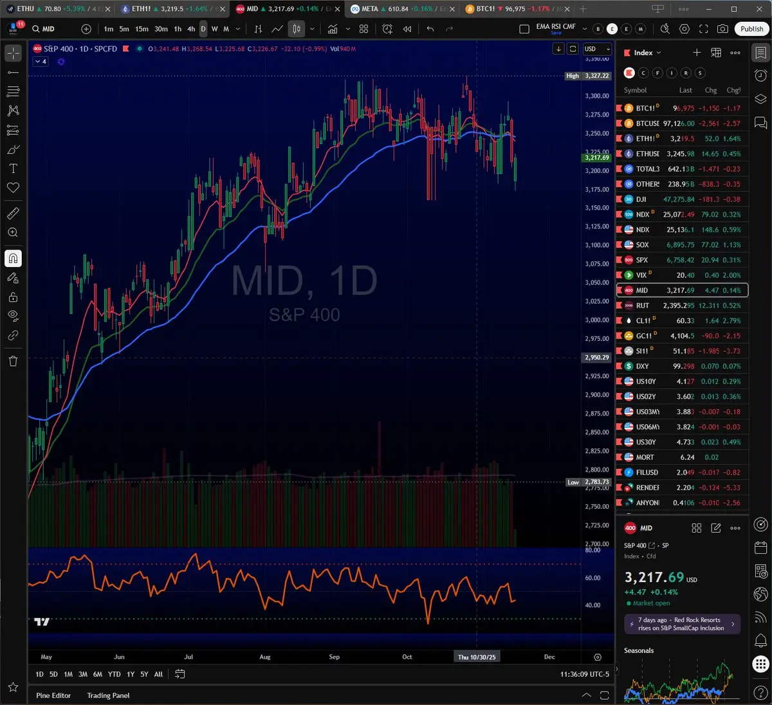Select the F filter in the watchlist
Screen dimensions: 772x705
[x=657, y=73]
